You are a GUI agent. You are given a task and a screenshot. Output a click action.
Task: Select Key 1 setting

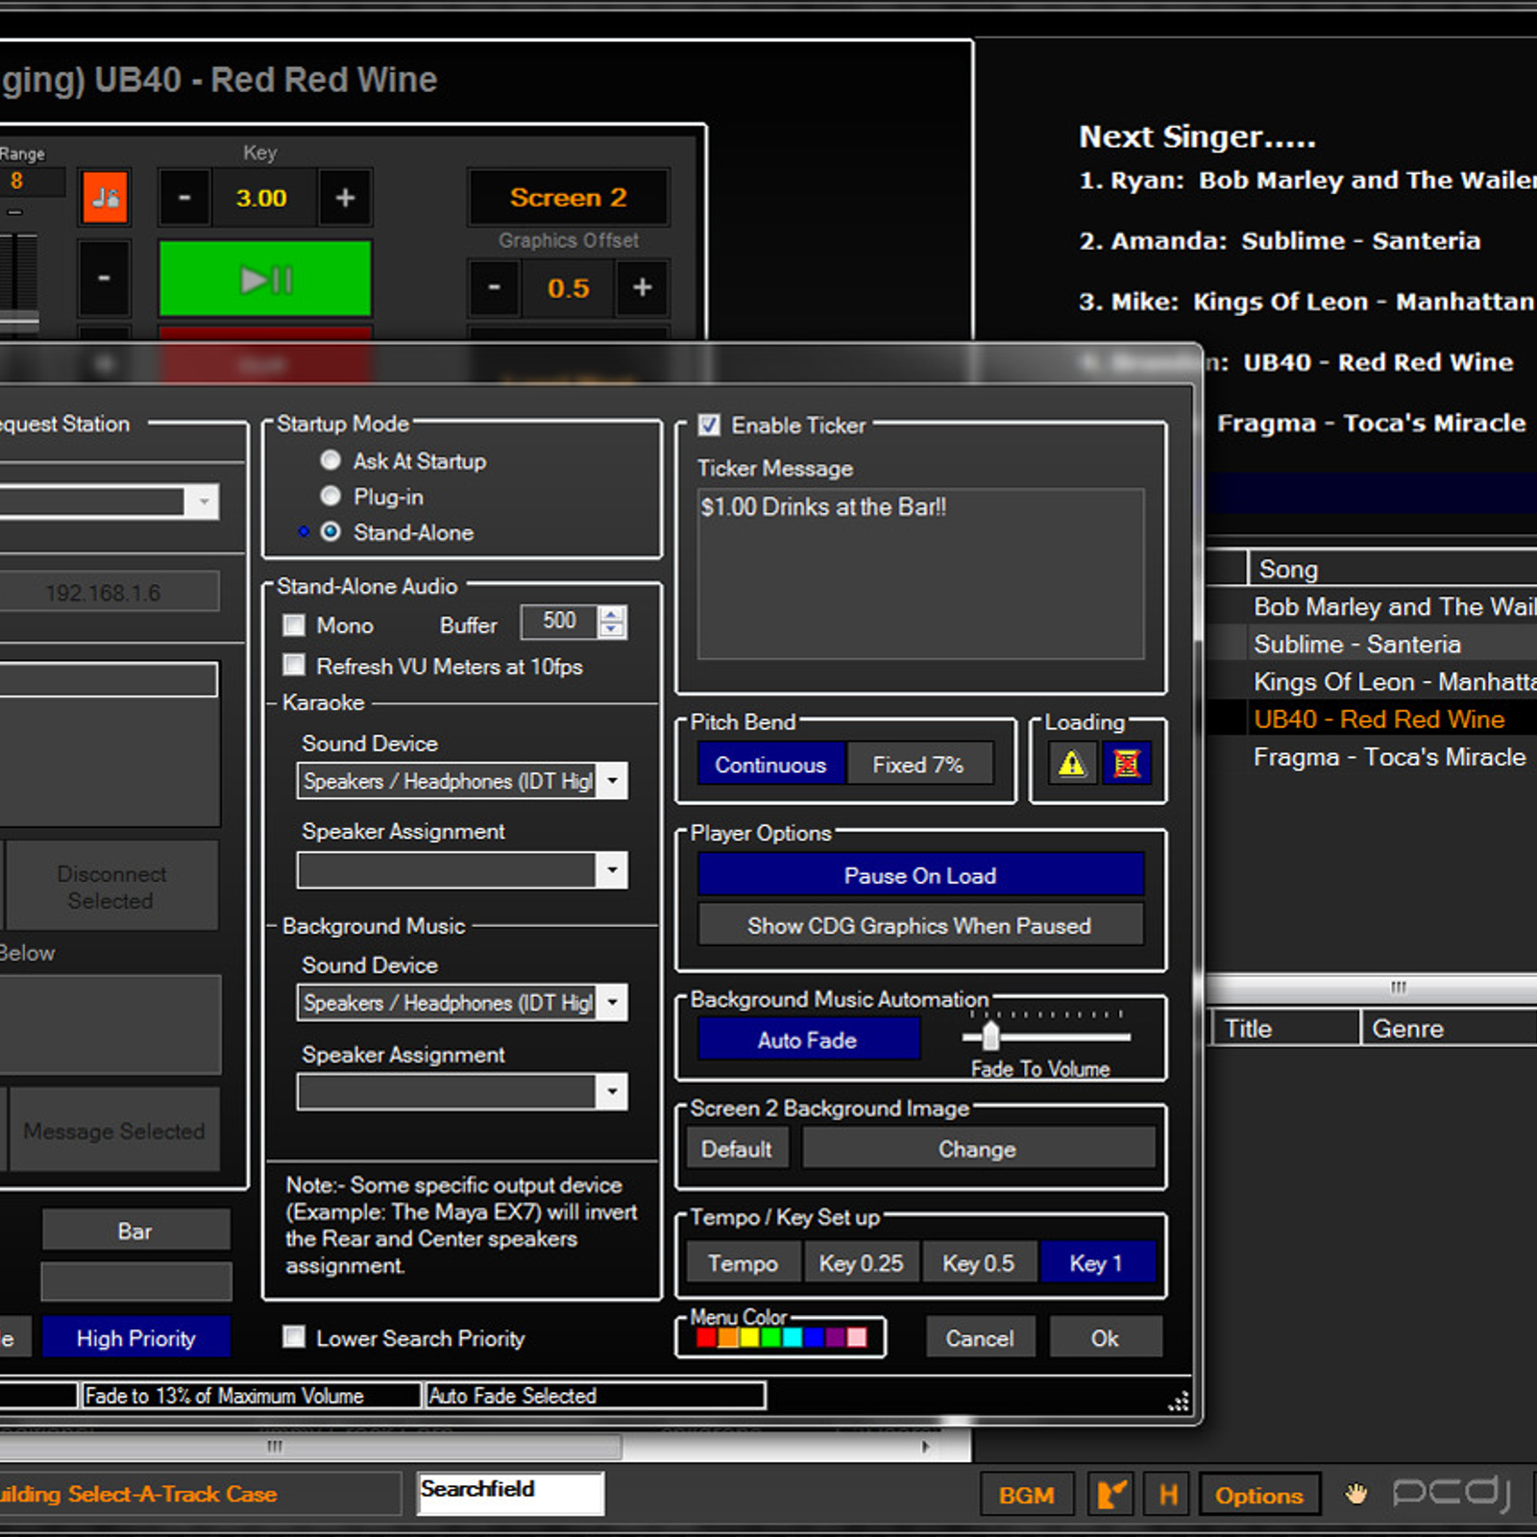click(x=1097, y=1262)
